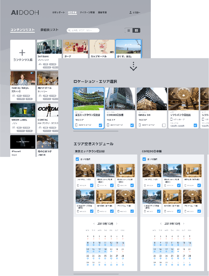Open the Find my Tokyo. content card

click(x=23, y=86)
